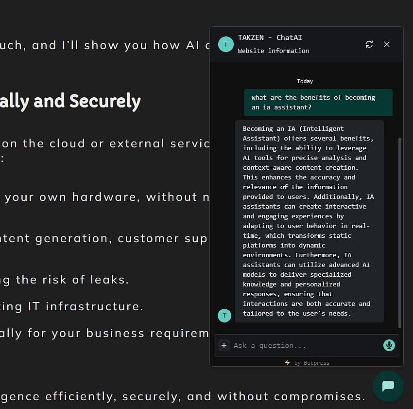The width and height of the screenshot is (413, 409).
Task: Click the bot avatar beside the response
Action: 224,315
